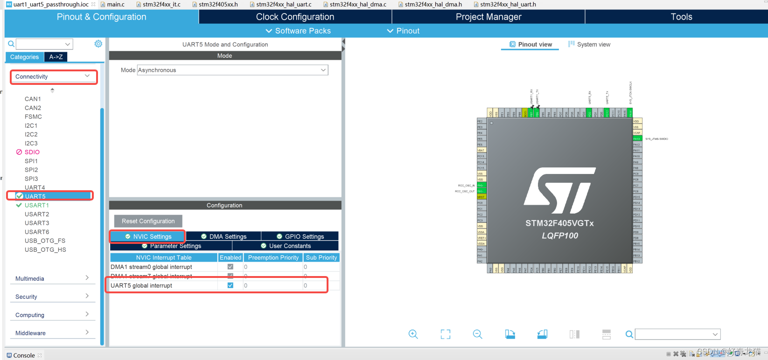Open the peripheral search combo box
This screenshot has width=768, height=360.
click(x=44, y=44)
